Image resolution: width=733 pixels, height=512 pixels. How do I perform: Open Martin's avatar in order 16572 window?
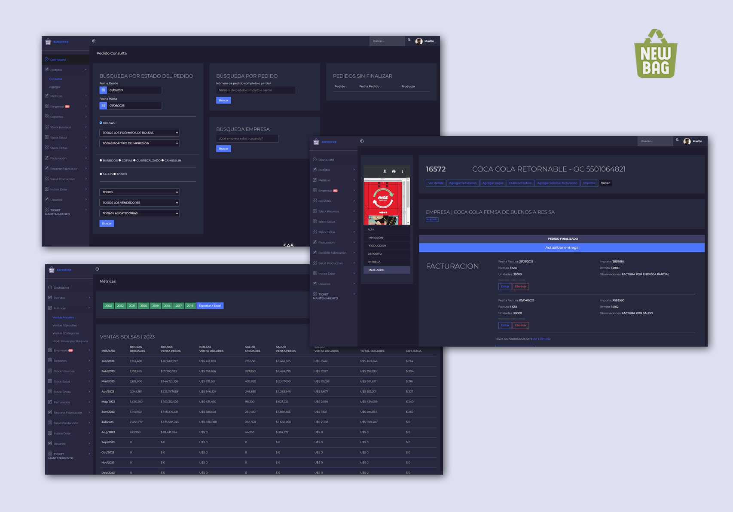point(687,141)
